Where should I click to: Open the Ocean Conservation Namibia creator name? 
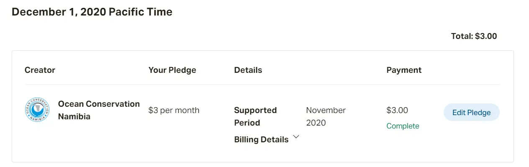(x=99, y=110)
